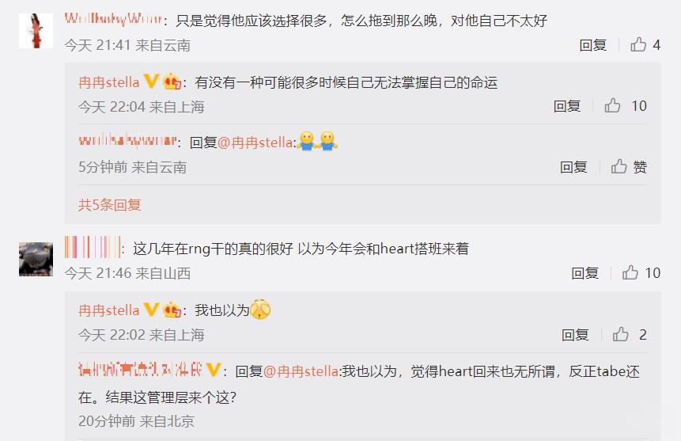Click the verified V badge beside 冉冉stella's 22:04 reply
The height and width of the screenshot is (441, 681).
click(x=151, y=82)
